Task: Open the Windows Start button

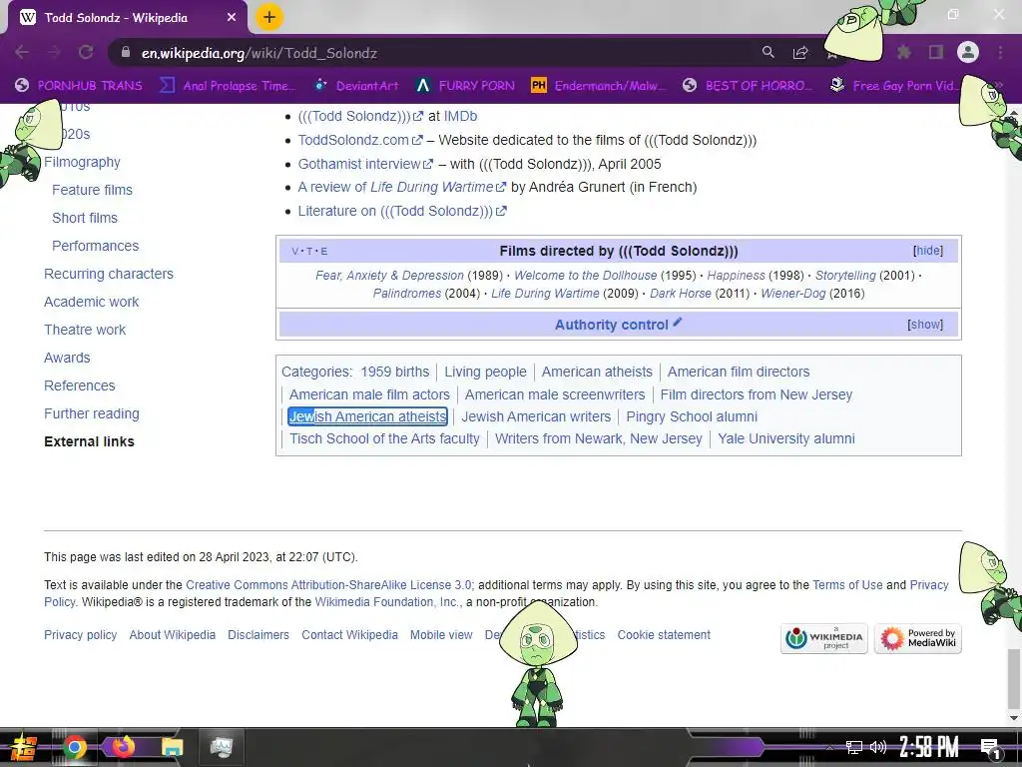Action: tap(22, 747)
